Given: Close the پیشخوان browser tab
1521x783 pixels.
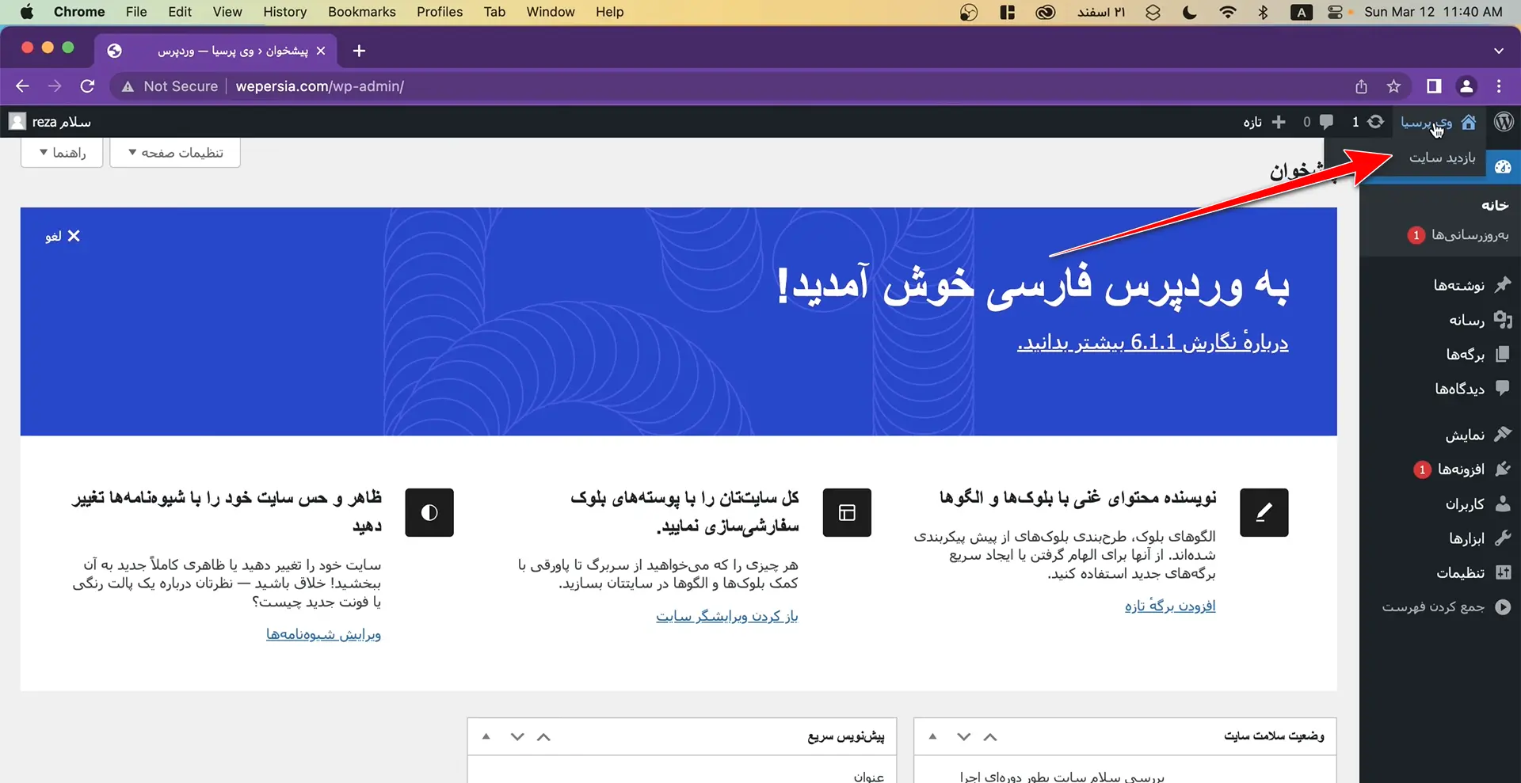Looking at the screenshot, I should point(321,51).
